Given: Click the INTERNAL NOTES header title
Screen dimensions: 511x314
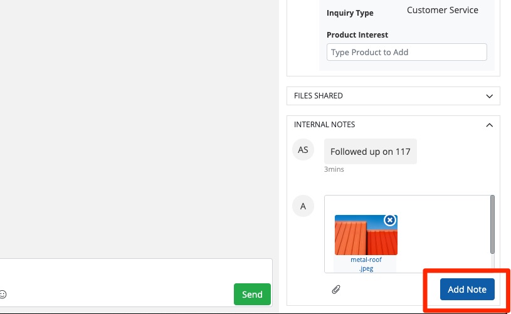Looking at the screenshot, I should [x=324, y=125].
